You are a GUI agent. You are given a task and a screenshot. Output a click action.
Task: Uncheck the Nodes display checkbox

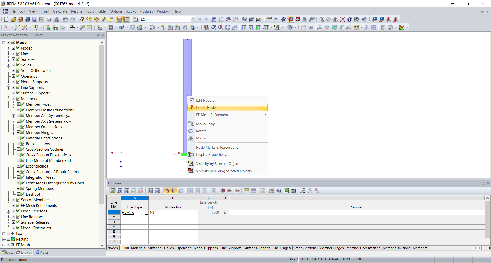click(x=14, y=48)
